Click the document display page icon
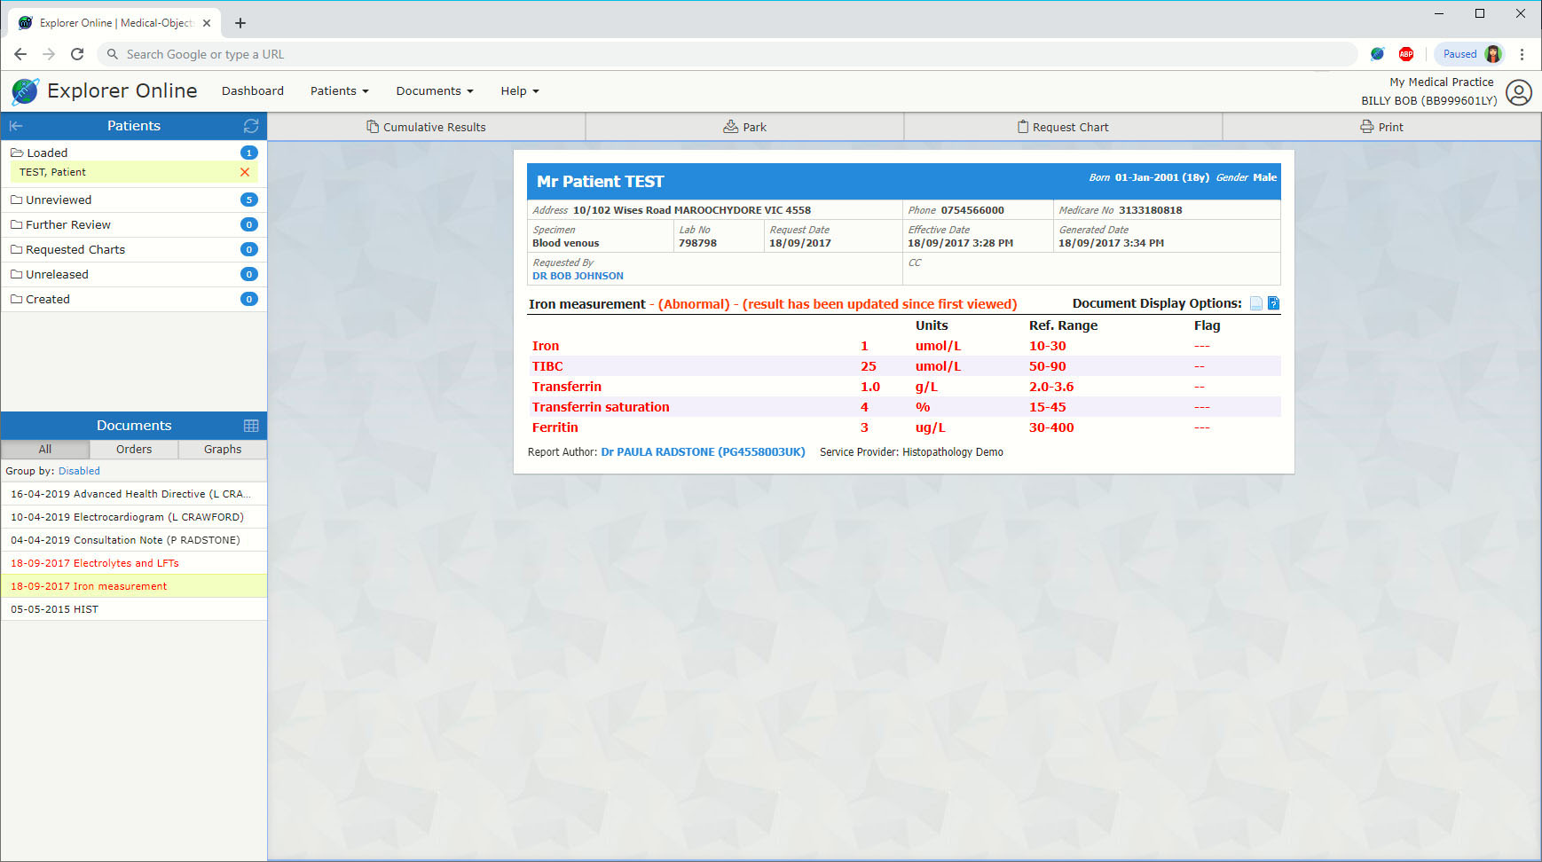The image size is (1542, 862). 1256,303
